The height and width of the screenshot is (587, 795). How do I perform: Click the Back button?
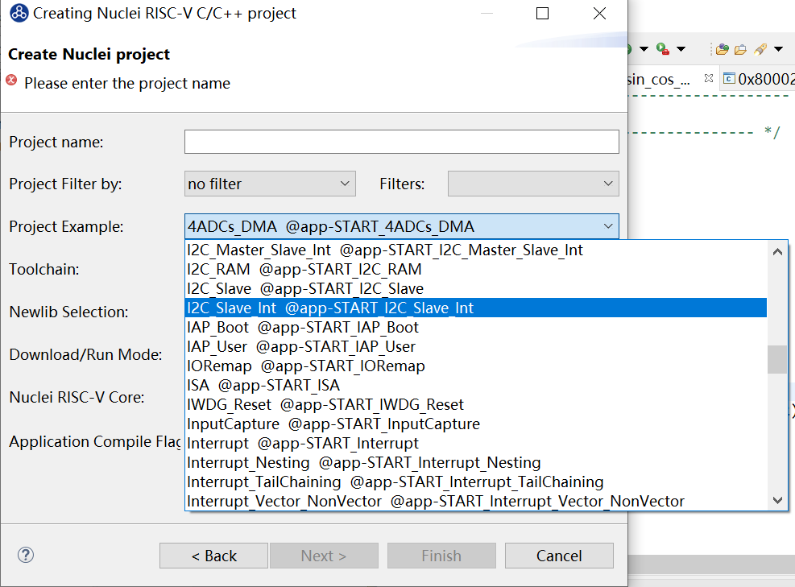click(213, 556)
